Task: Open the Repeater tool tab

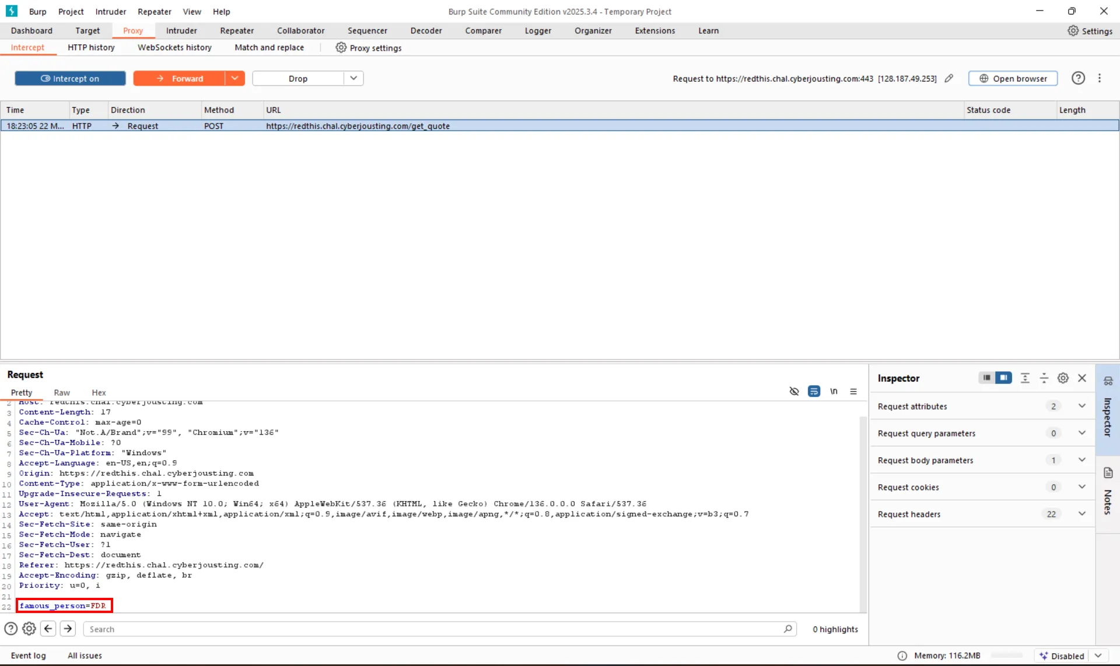Action: click(236, 31)
